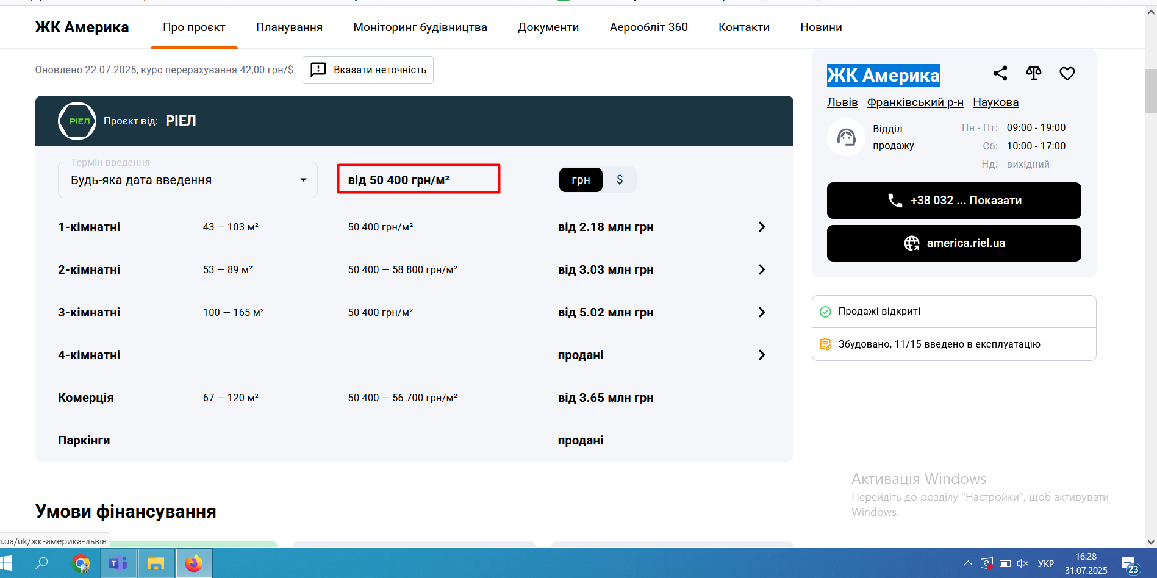Image resolution: width=1157 pixels, height=578 pixels.
Task: Click від 3.65 млн грн price
Action: point(606,398)
